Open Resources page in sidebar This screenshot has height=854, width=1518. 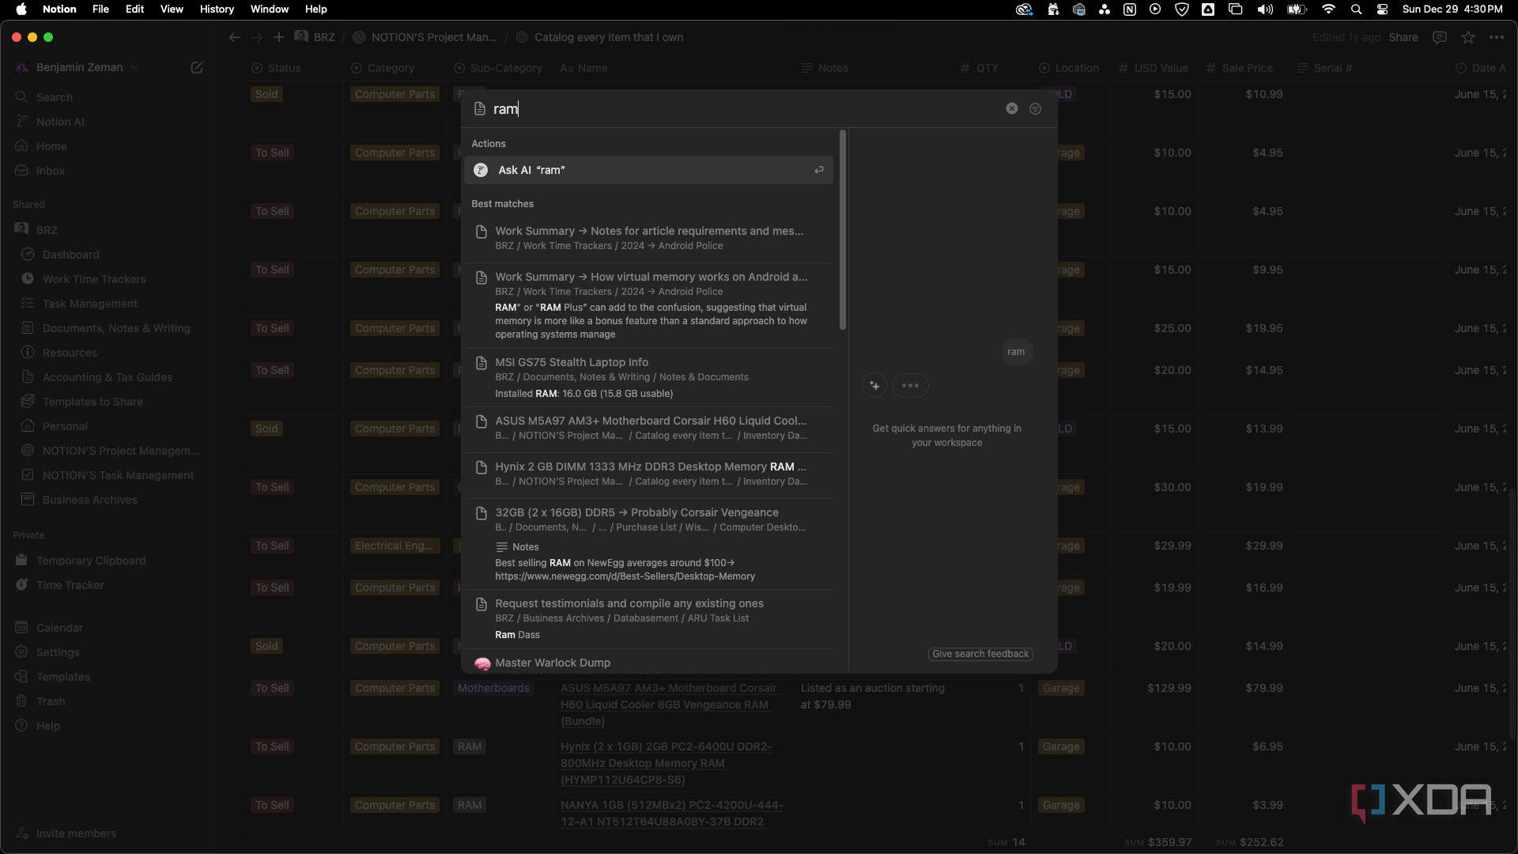click(70, 353)
